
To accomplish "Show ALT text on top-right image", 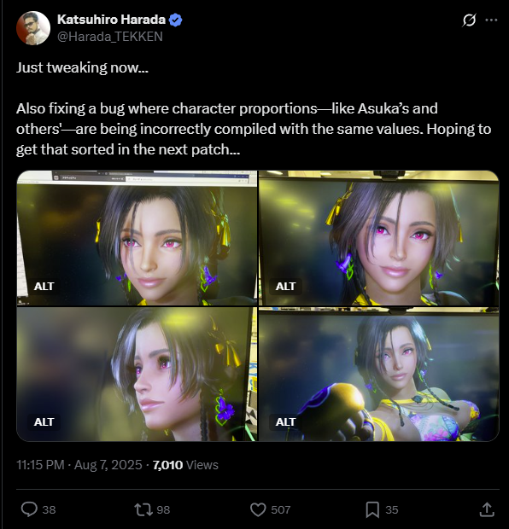I will 285,287.
